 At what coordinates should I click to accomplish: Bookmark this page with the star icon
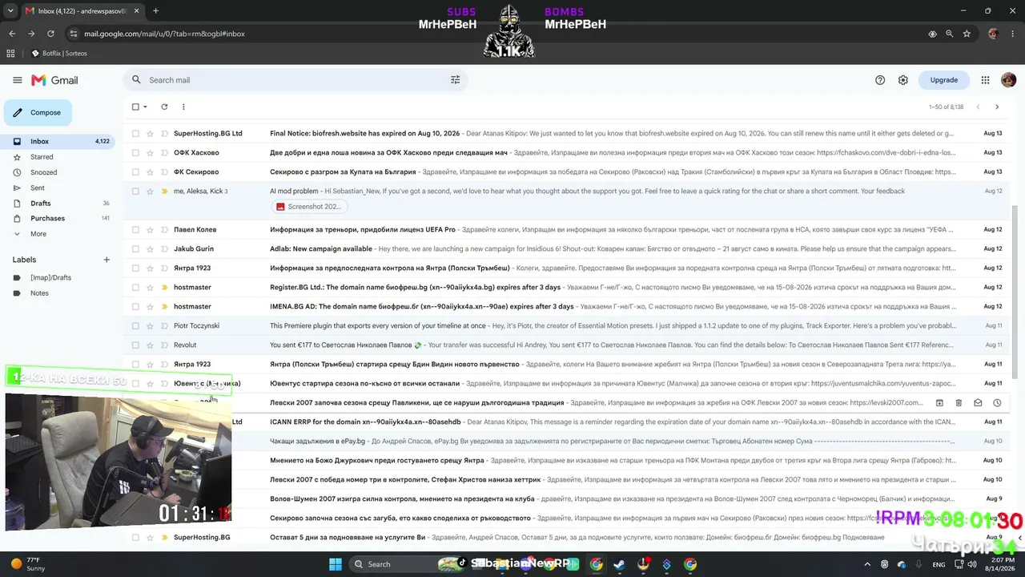point(967,34)
